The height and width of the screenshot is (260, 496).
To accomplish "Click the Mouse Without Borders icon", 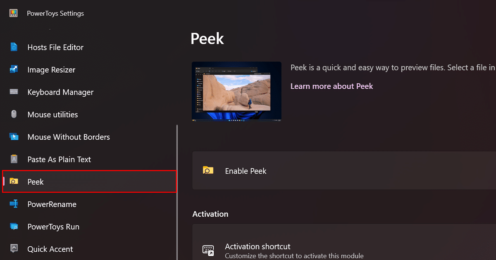I will [14, 137].
